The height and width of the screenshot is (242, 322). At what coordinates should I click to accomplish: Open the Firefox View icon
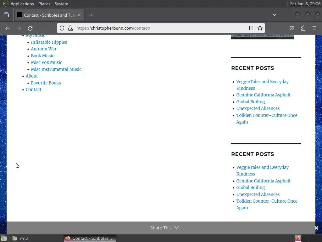6,15
